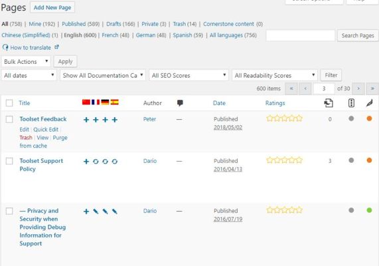379x266 pixels.
Task: Click gray SEO dot for Toolset Support Policy
Action: pyautogui.click(x=351, y=160)
